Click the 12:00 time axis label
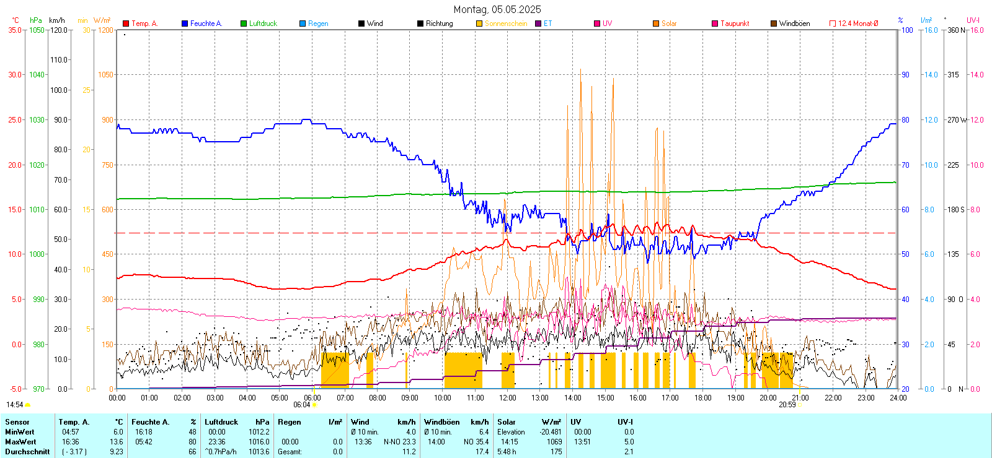 pyautogui.click(x=508, y=398)
